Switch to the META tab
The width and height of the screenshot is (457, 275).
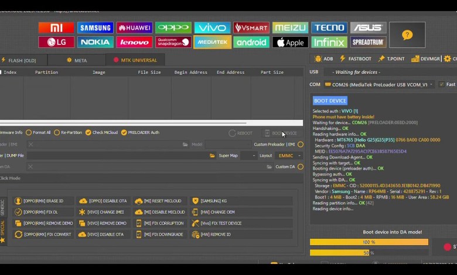[77, 60]
